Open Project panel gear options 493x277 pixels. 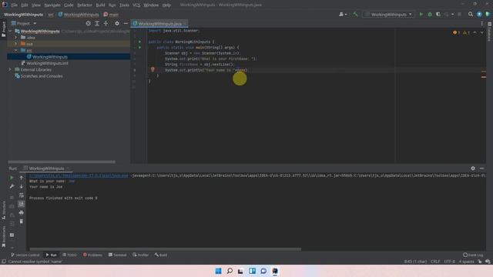tap(117, 23)
